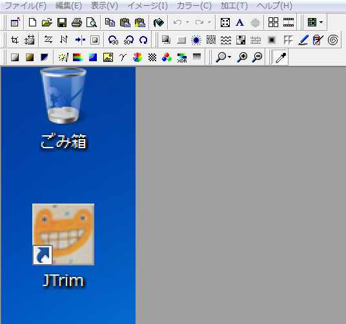Rotate image 90 degrees right
The image size is (346, 324).
coord(128,40)
